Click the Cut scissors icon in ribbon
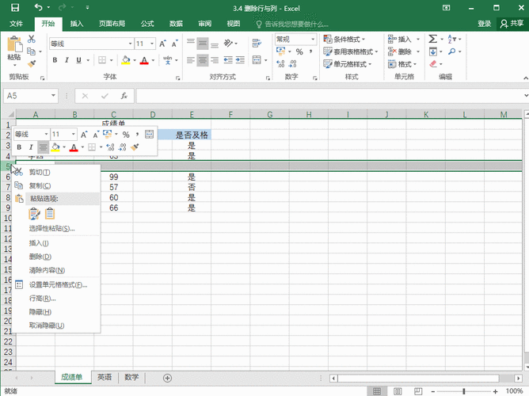Viewport: 529px width, 396px height. point(32,39)
